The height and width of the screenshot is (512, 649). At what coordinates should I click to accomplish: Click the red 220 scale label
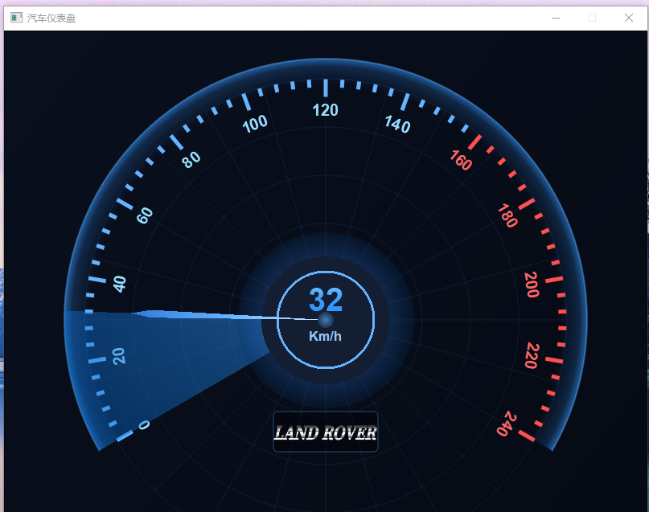[x=532, y=355]
